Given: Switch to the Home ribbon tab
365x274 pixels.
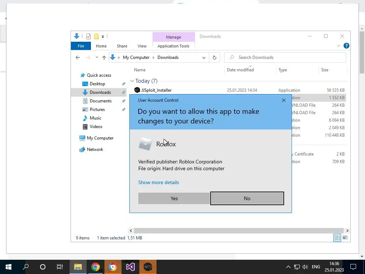Looking at the screenshot, I should [x=101, y=46].
